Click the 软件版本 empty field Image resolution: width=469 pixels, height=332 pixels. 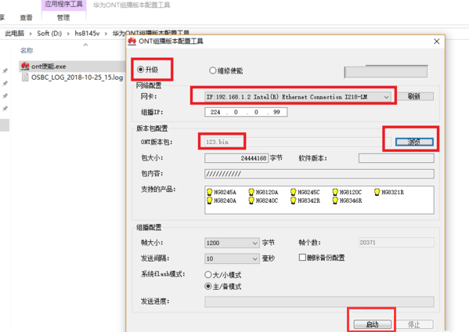click(396, 158)
